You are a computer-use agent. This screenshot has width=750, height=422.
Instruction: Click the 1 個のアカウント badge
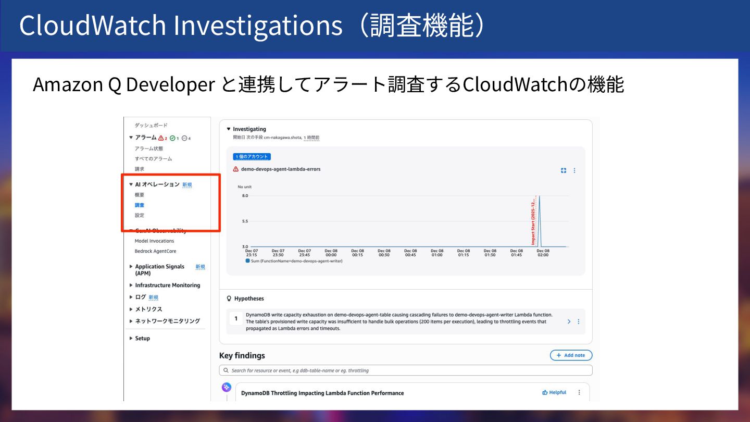252,157
